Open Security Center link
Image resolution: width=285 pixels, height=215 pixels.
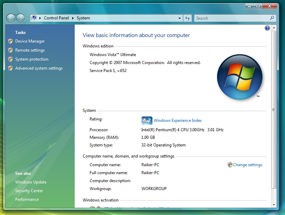tap(29, 191)
